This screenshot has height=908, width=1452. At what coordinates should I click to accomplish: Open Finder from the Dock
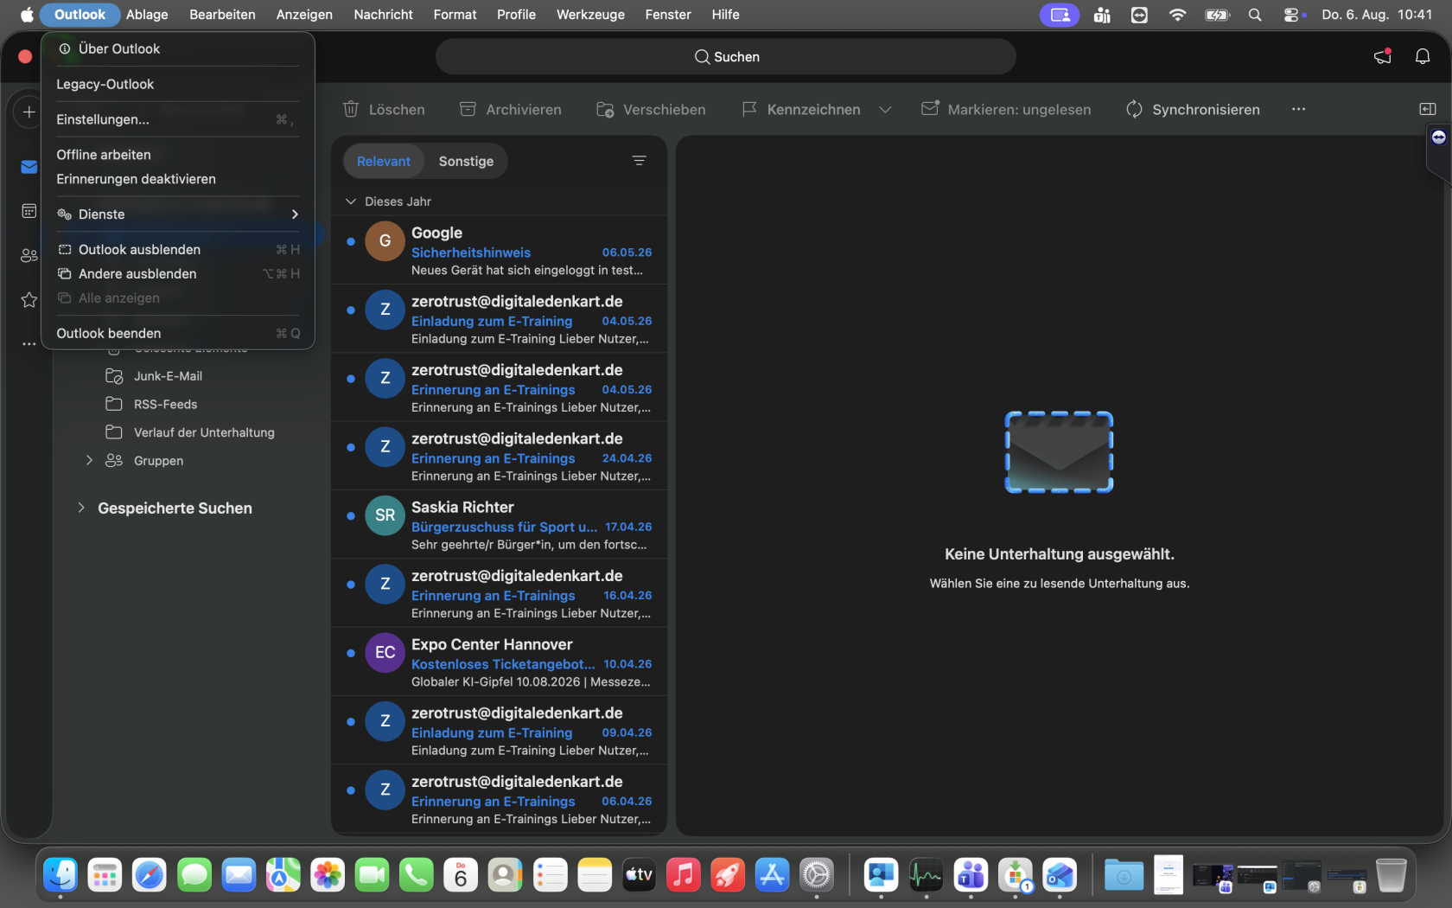60,876
